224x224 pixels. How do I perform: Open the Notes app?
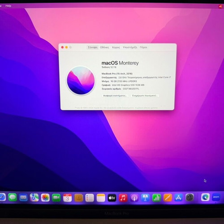pyautogui.click(x=101, y=198)
